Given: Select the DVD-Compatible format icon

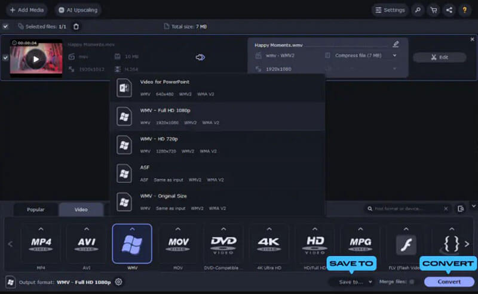Looking at the screenshot, I should coord(223,244).
